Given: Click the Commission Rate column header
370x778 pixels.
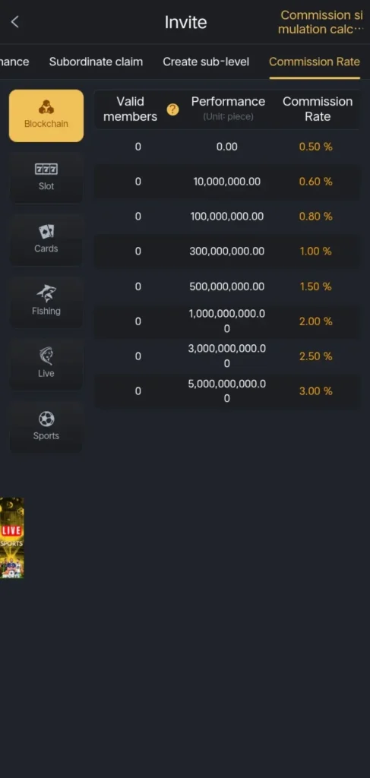Looking at the screenshot, I should pyautogui.click(x=318, y=109).
